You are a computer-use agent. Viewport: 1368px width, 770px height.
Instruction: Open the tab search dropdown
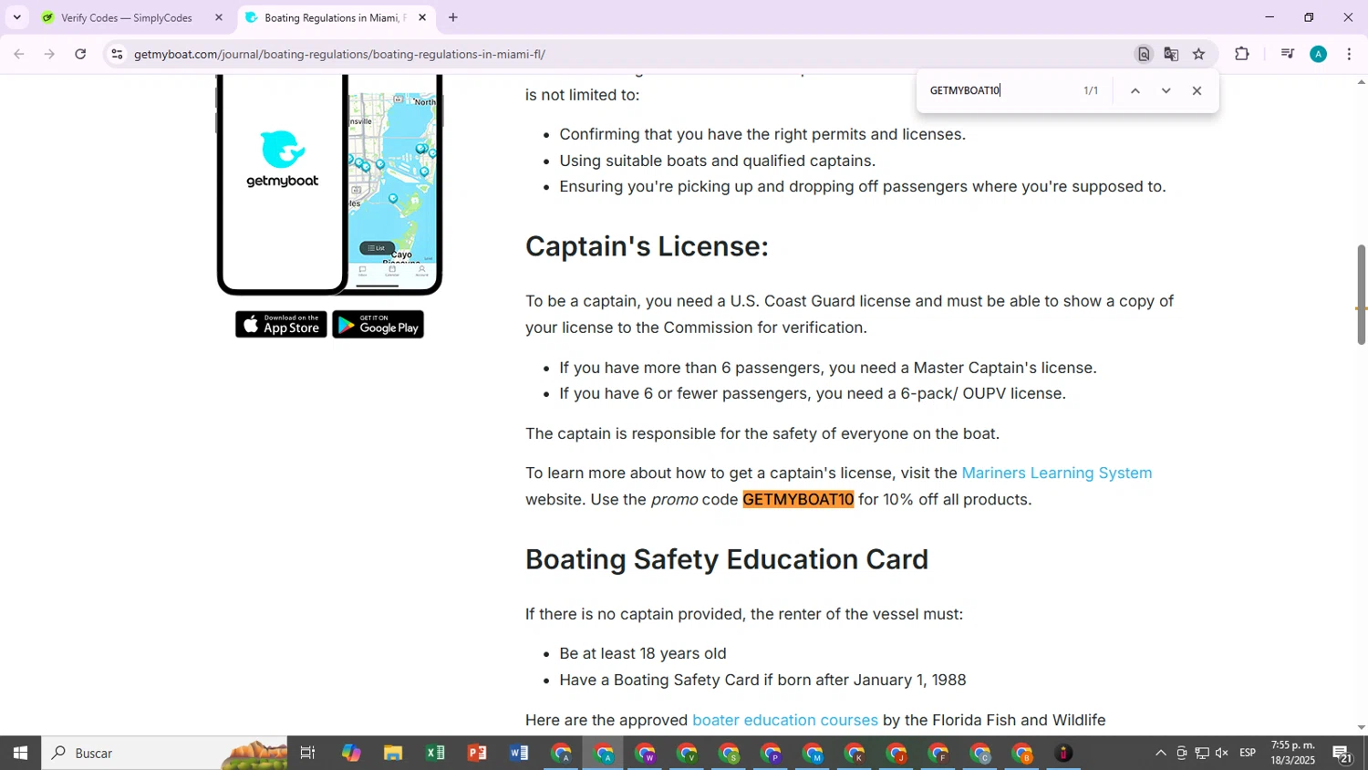coord(16,17)
